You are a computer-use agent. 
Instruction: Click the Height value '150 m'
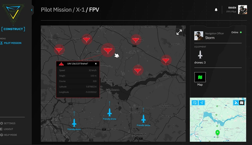click(x=93, y=76)
